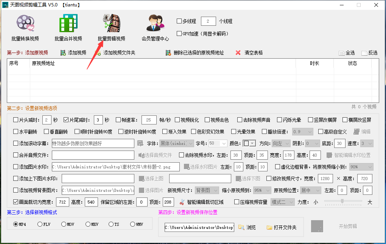
Task: Enable GPU加速 checkbox
Action: click(179, 33)
